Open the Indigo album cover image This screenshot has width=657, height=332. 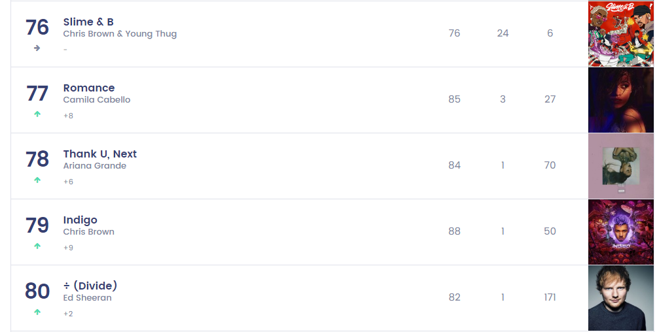(620, 232)
